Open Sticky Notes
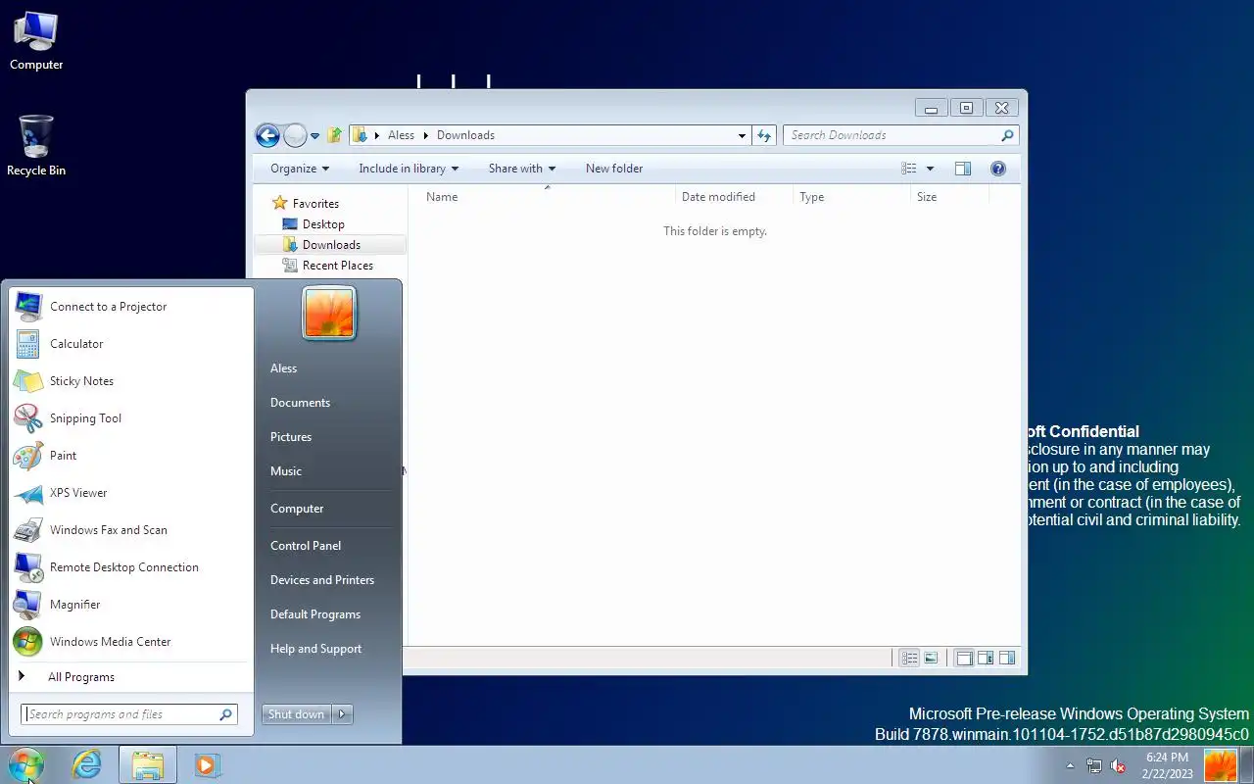1254x784 pixels. coord(130,381)
